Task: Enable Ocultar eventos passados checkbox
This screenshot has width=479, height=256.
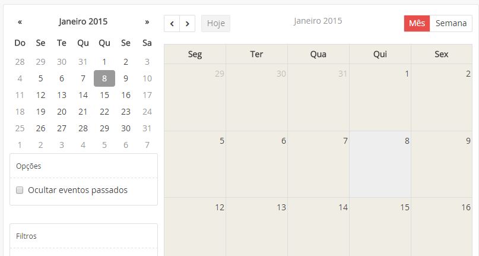Action: (x=20, y=190)
